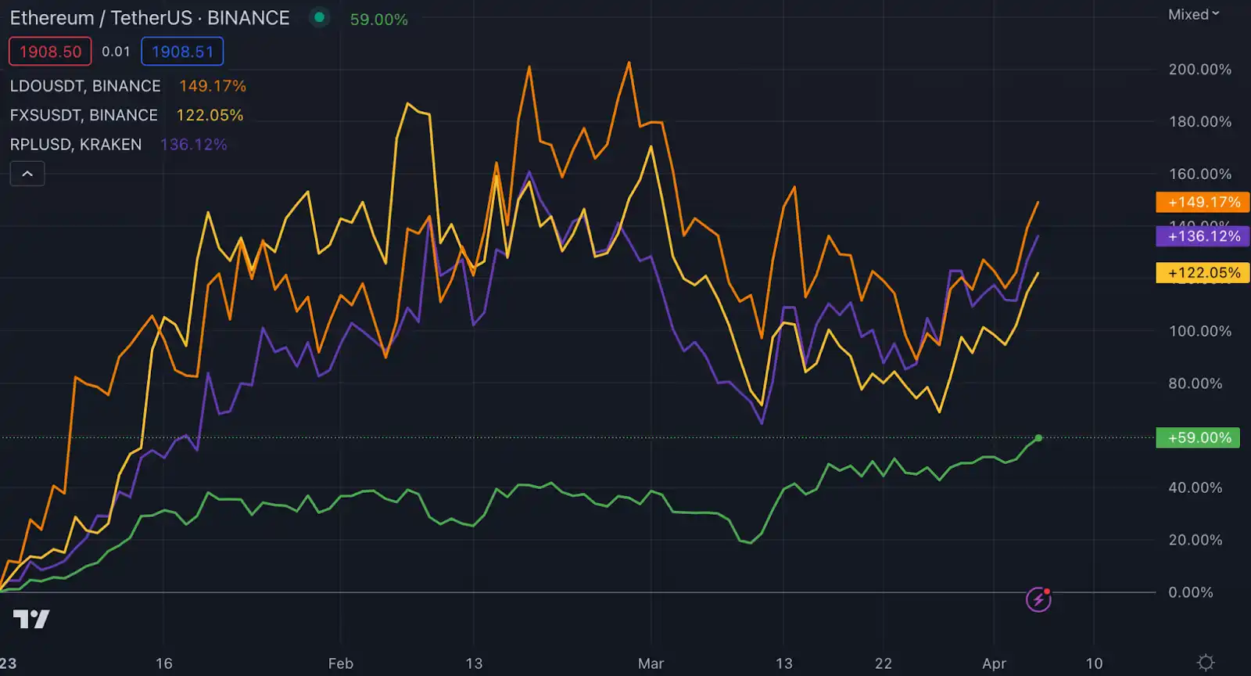Select the LDOUSDT, BINANCE legend entry
The width and height of the screenshot is (1251, 676).
(85, 86)
